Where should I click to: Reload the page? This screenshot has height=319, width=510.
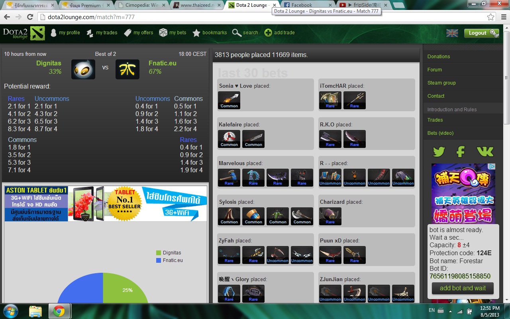30,17
